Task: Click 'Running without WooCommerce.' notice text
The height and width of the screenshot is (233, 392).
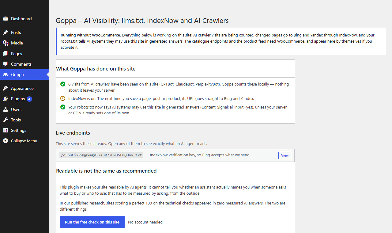Action: click(x=91, y=35)
